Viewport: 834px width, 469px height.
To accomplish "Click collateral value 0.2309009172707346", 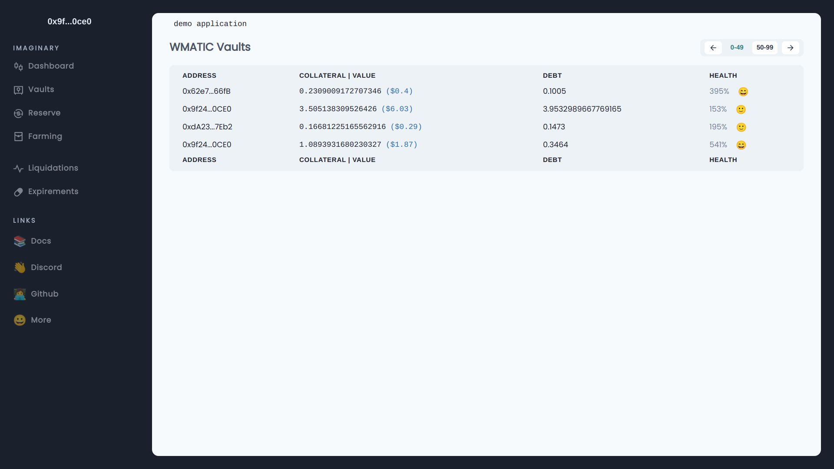I will pos(340,91).
